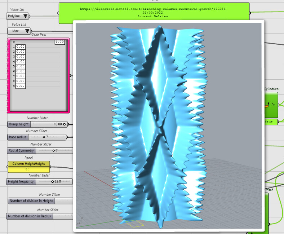The width and height of the screenshot is (284, 234).
Task: Select Gene Pool row 7 value 0.00
Action: pyautogui.click(x=21, y=76)
